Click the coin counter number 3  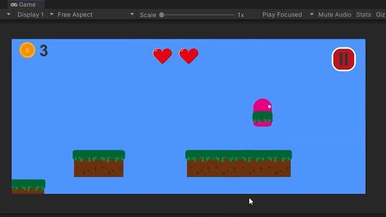(44, 51)
